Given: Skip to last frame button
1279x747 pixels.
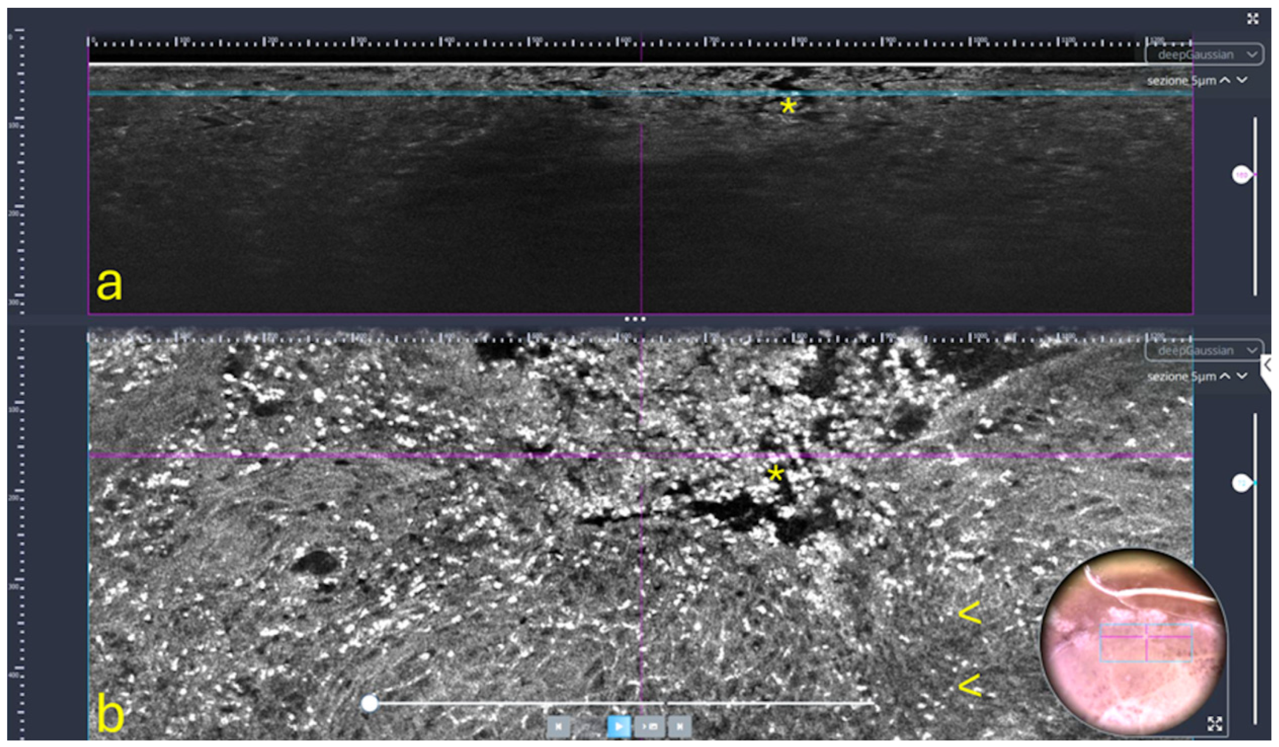Looking at the screenshot, I should click(679, 727).
